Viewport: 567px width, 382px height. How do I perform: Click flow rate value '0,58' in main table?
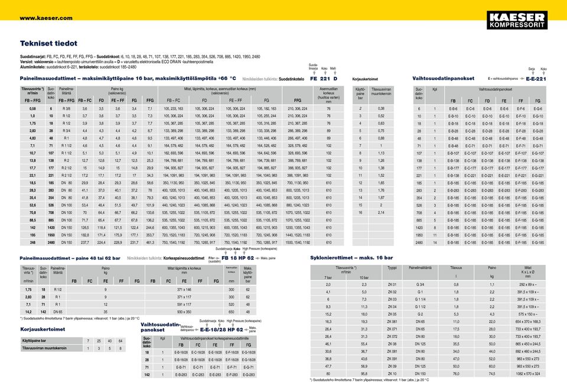(32, 109)
